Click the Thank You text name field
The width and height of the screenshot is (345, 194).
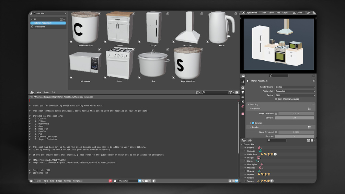click(128, 181)
